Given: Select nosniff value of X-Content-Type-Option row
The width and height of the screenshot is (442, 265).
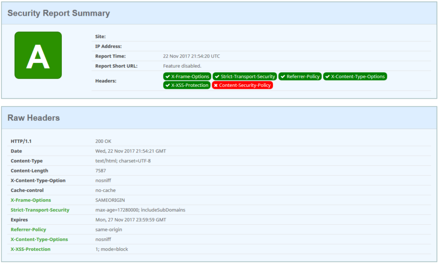Looking at the screenshot, I should coord(103,181).
